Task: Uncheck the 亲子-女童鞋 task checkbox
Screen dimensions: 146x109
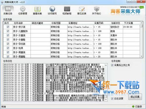Action: [x=8, y=40]
